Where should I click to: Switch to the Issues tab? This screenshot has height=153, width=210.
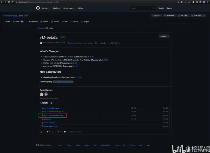(x=18, y=22)
